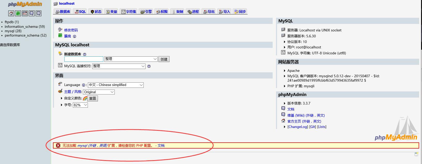Open the 权限 privileges tab
Screen dimensions: 422x164
(x=162, y=12)
